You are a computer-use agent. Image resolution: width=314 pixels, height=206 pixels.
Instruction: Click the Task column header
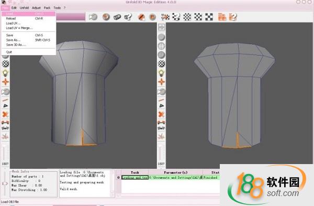135,172
